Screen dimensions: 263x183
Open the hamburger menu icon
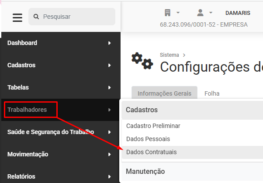point(17,17)
